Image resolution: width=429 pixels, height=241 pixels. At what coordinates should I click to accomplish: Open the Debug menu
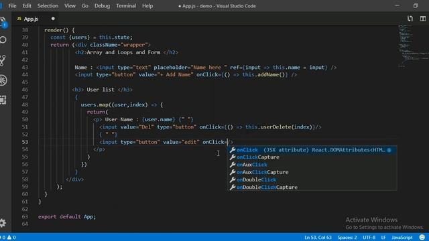point(102,6)
